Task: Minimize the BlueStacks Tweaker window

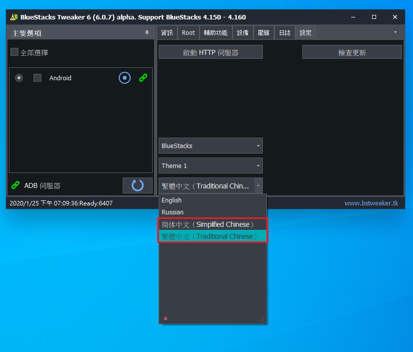Action: [353, 17]
